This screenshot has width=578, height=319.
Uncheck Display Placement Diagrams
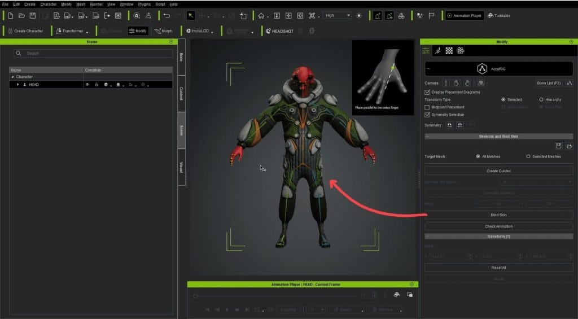[427, 92]
